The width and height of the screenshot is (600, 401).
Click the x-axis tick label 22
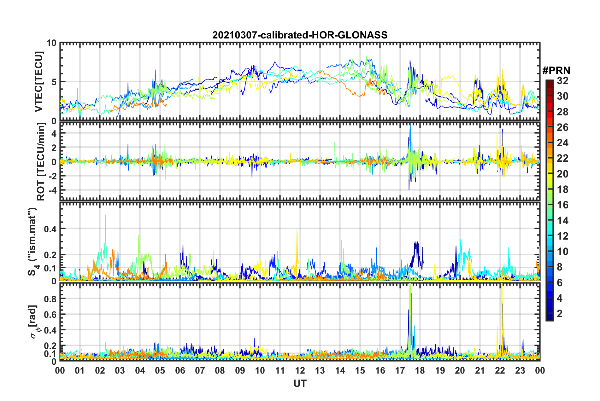click(x=500, y=370)
